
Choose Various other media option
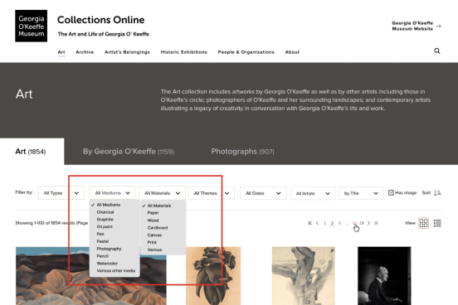(116, 270)
